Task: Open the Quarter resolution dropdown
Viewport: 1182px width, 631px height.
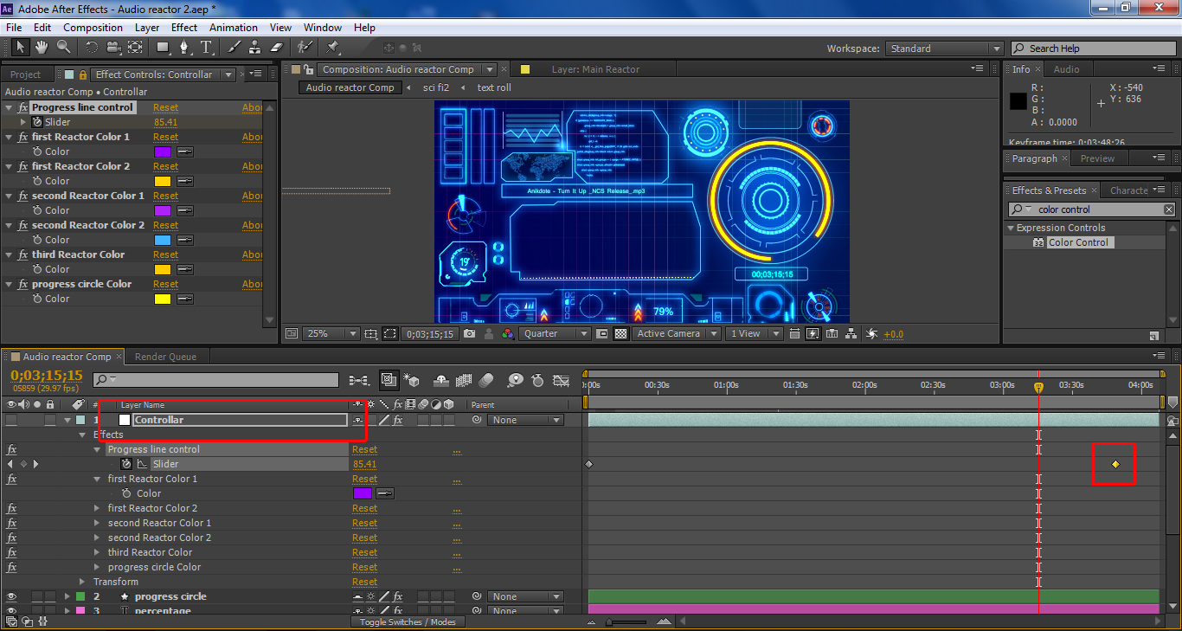Action: coord(556,334)
